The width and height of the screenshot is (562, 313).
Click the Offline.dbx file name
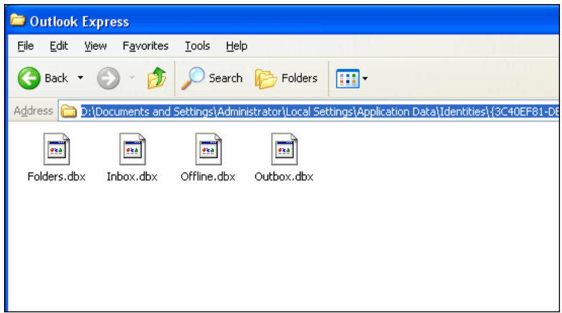[208, 176]
